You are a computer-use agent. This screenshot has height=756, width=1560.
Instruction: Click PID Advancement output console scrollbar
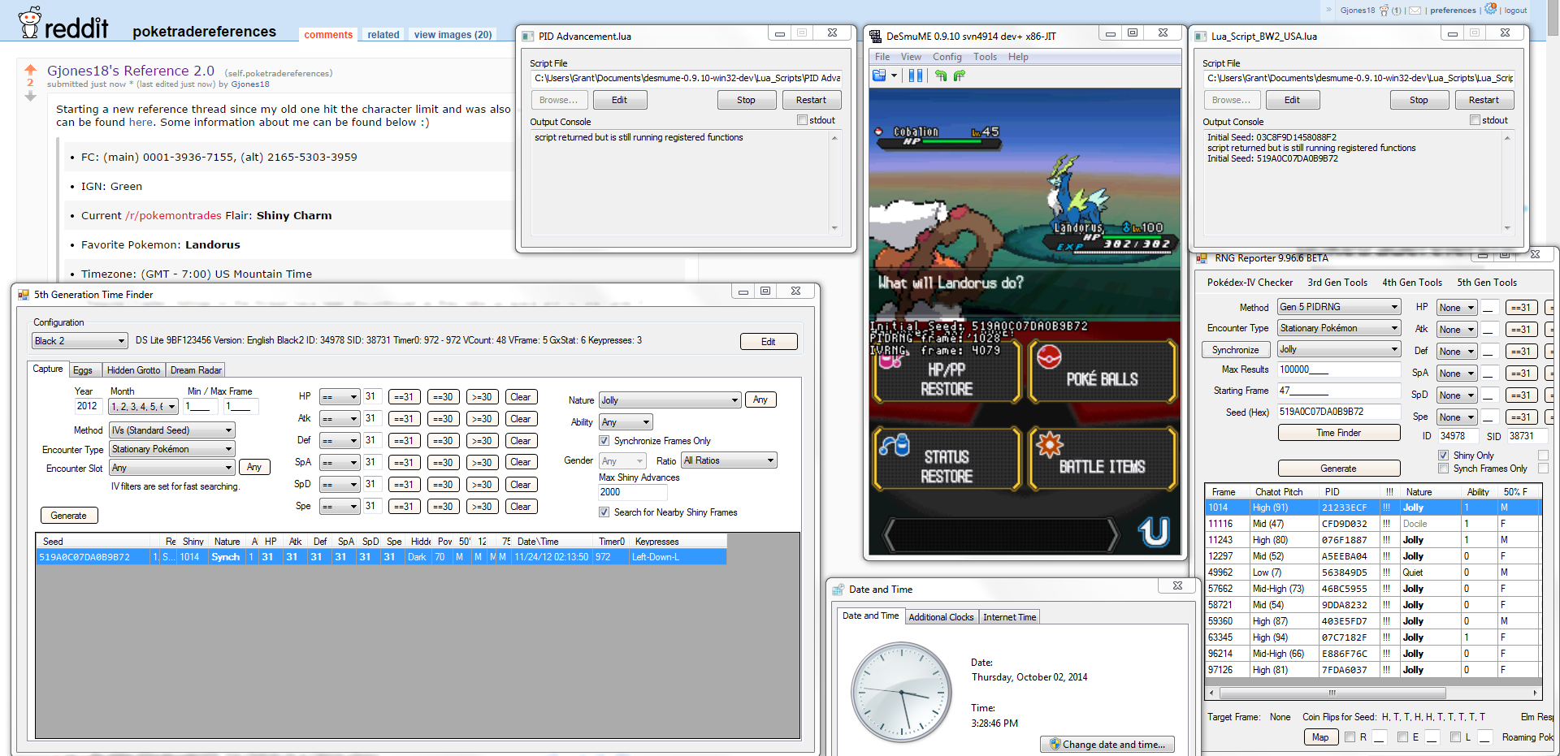(x=834, y=183)
